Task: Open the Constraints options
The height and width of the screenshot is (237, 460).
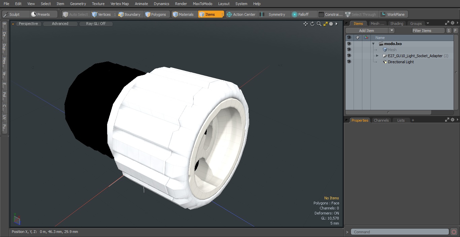Action: 331,14
